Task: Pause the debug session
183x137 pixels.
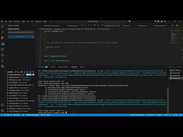Action: [82, 25]
